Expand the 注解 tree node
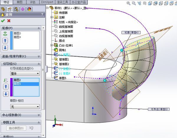Screen dimensions: 177x138 (52, 17)
